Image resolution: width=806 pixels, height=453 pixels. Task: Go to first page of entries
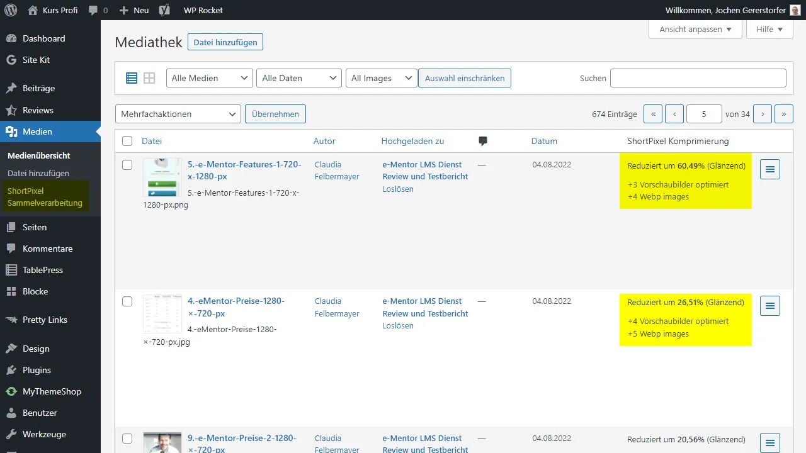pyautogui.click(x=653, y=114)
